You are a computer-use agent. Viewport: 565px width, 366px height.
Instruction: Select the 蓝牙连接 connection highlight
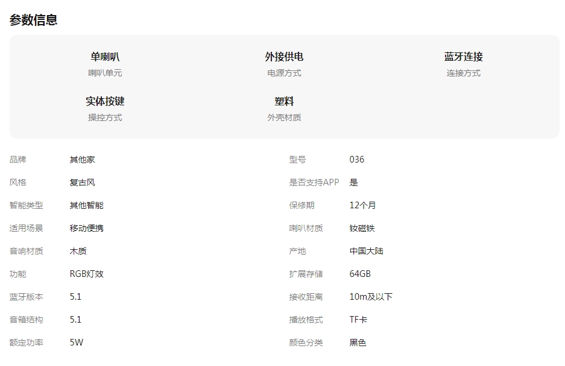pos(463,57)
